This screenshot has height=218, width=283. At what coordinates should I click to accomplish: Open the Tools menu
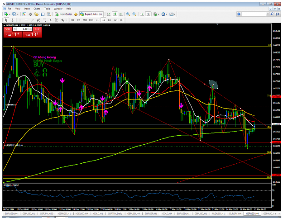[x=47, y=9]
